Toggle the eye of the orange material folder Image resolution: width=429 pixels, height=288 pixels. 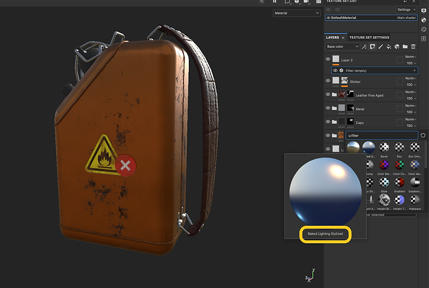[x=328, y=135]
